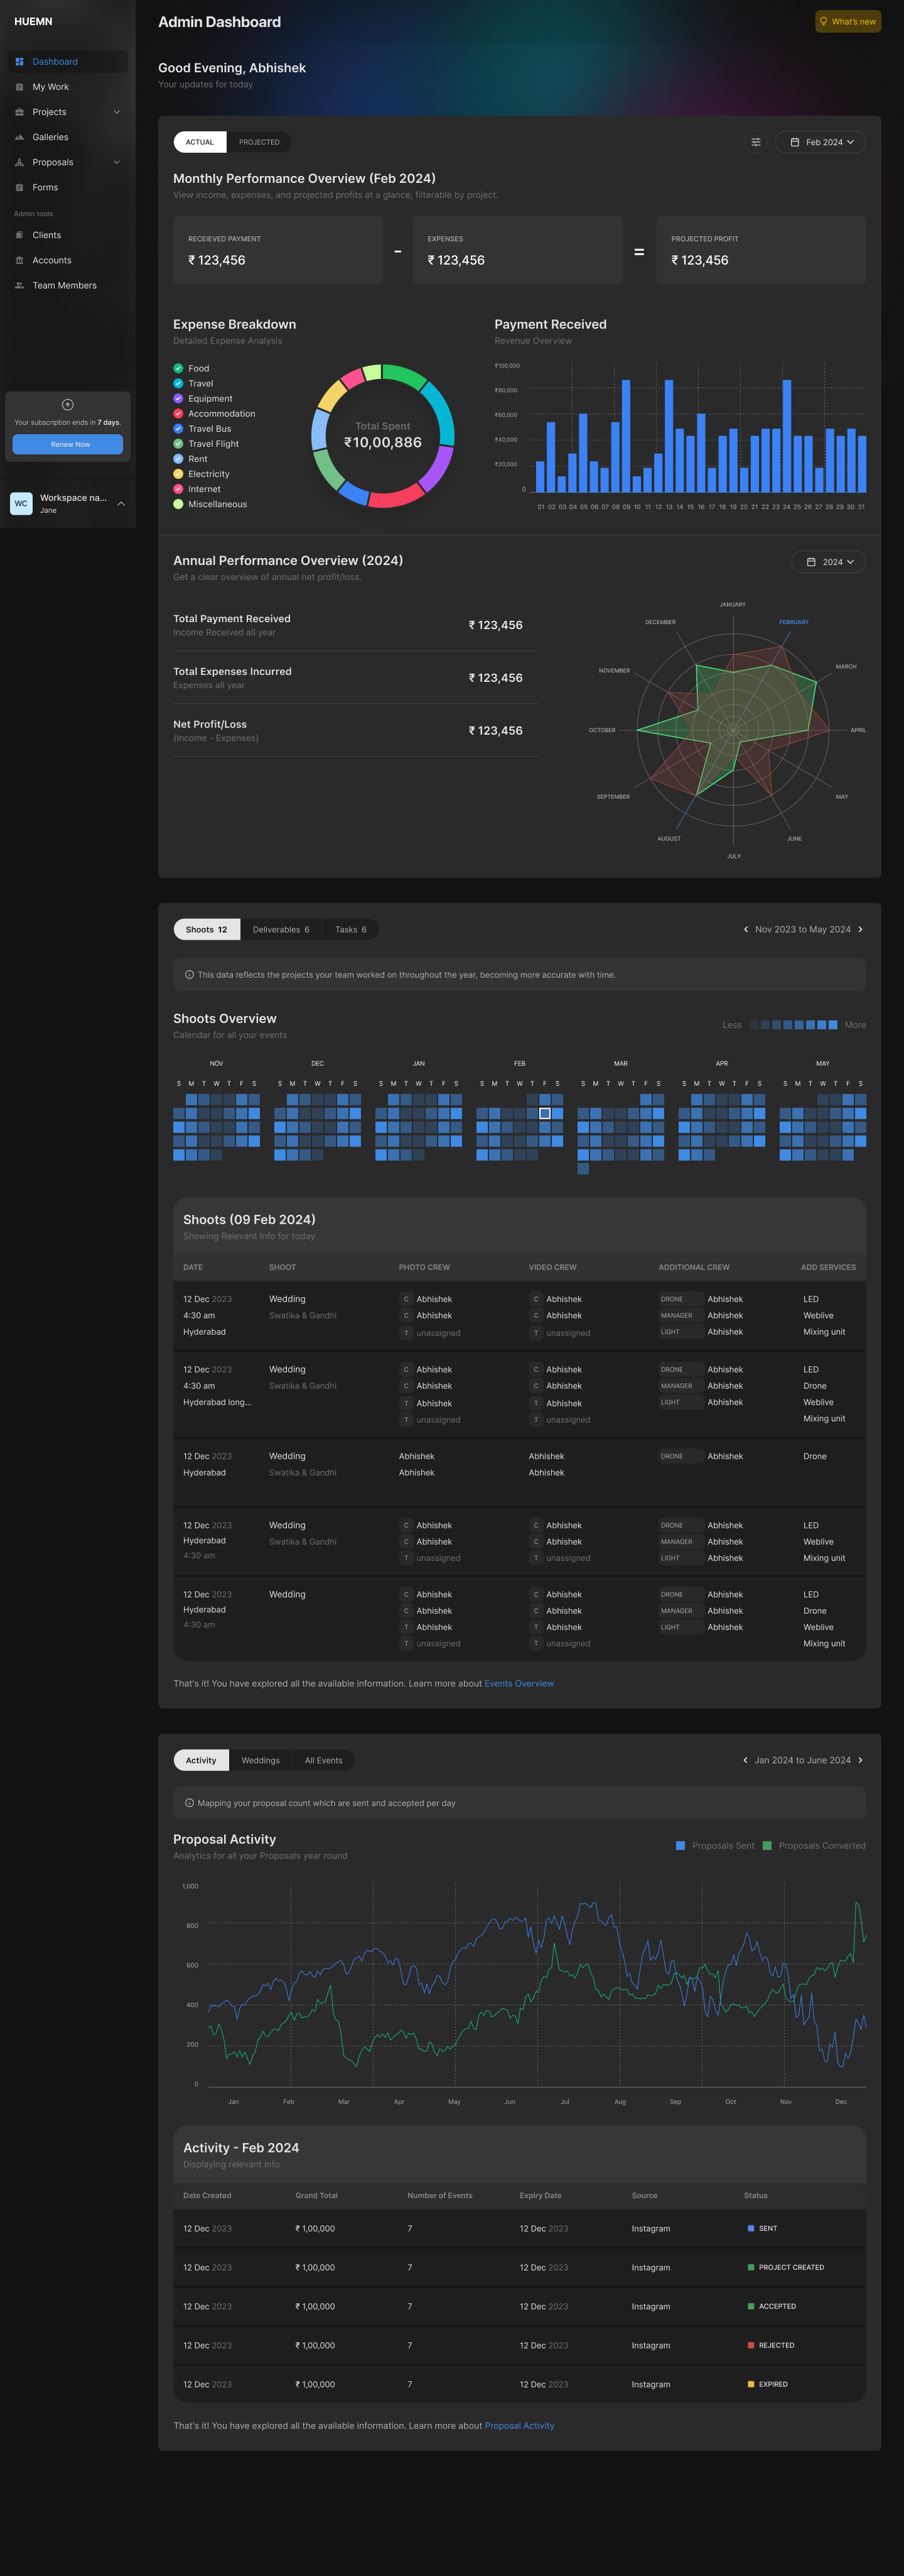Screen dimensions: 904x2576
Task: Open the Events Overview link
Action: (519, 1683)
